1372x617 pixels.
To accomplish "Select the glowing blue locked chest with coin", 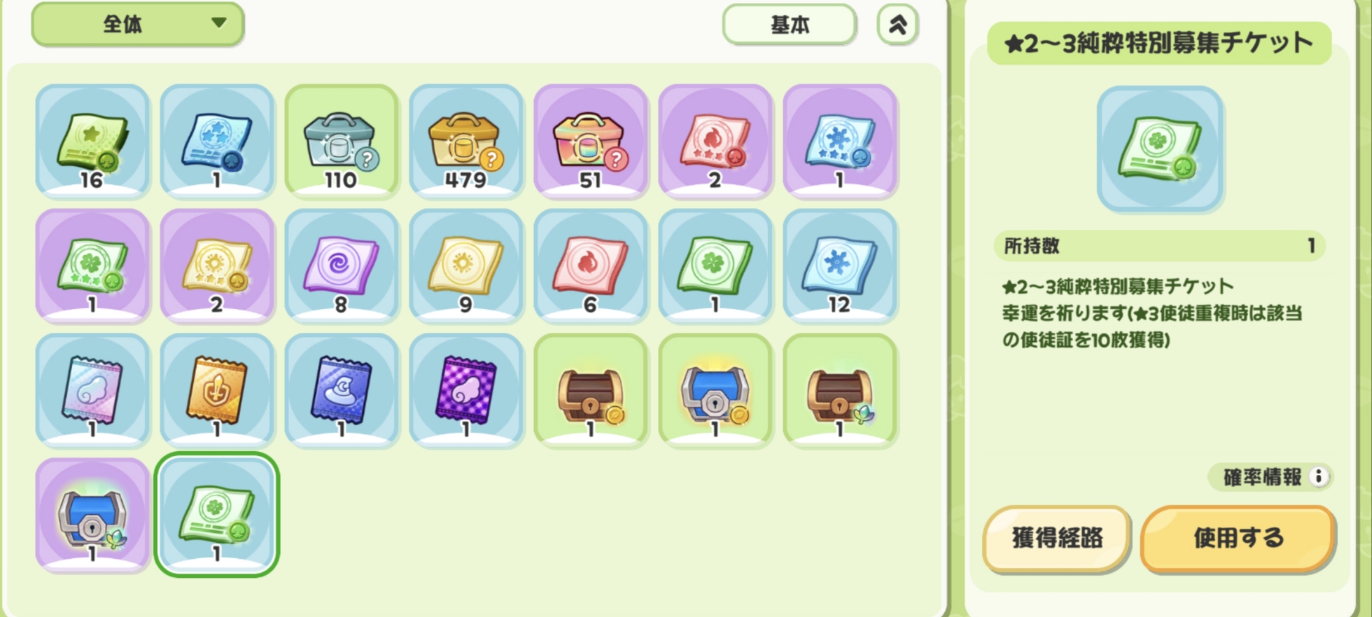I will coord(715,391).
